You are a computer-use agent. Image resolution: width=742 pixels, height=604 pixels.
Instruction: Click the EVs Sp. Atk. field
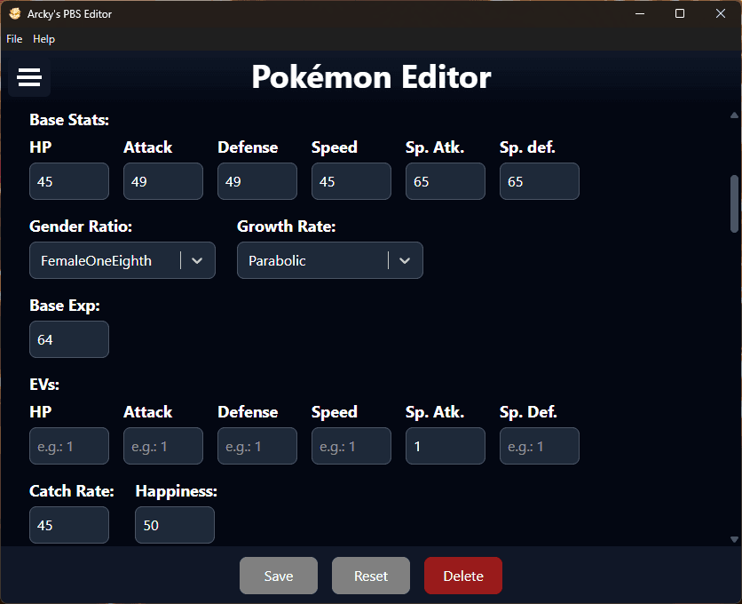pyautogui.click(x=445, y=446)
